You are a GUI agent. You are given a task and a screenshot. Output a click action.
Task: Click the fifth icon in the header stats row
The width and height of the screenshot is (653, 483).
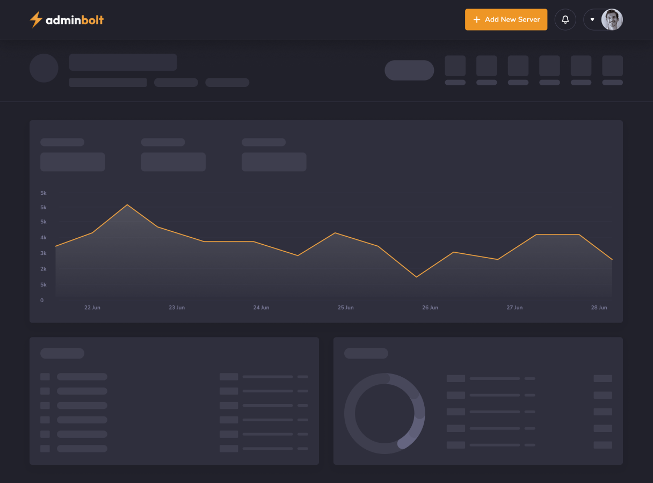pyautogui.click(x=581, y=65)
